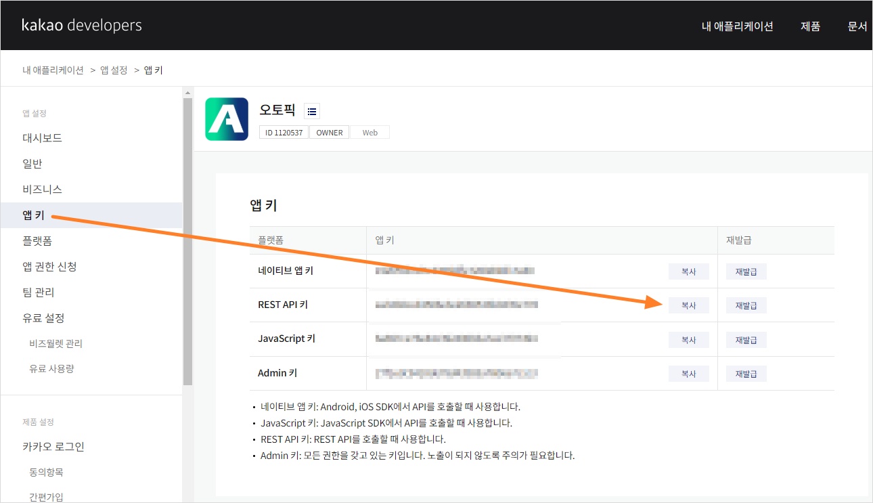This screenshot has width=873, height=503.
Task: Click the OWNER badge
Action: [330, 133]
